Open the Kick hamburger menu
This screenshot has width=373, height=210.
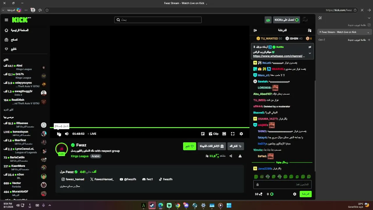click(x=6, y=20)
